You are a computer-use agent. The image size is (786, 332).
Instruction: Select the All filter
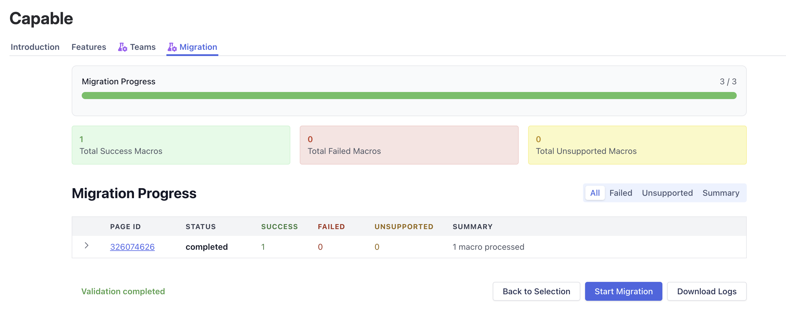tap(595, 193)
